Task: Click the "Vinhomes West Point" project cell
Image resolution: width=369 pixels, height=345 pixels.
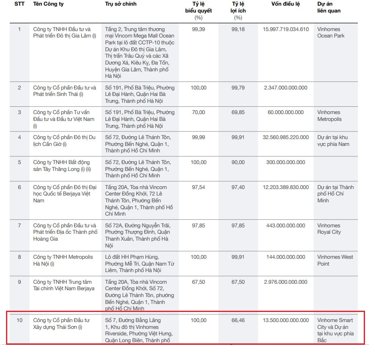Action: pyautogui.click(x=335, y=260)
